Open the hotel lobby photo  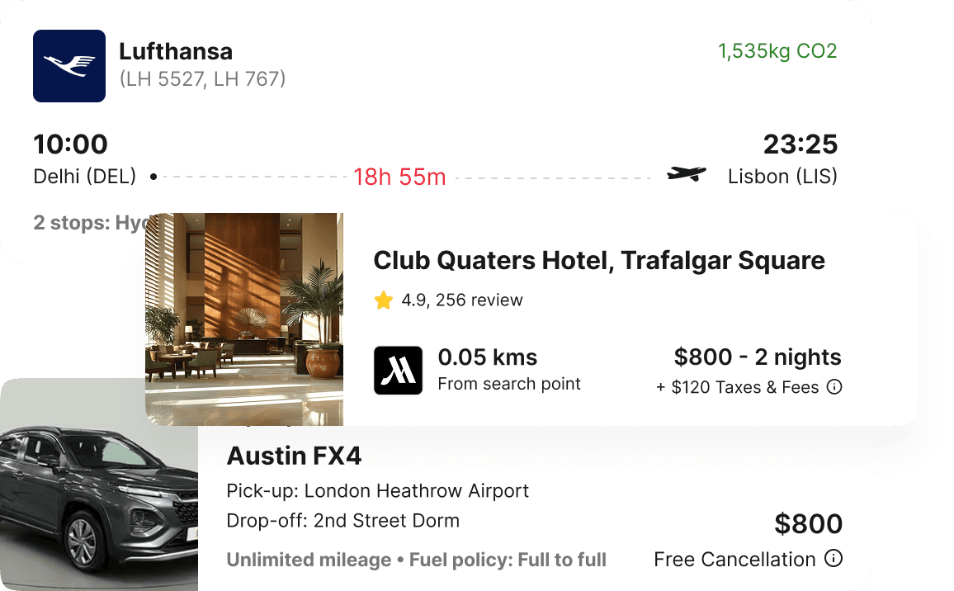coord(244,319)
